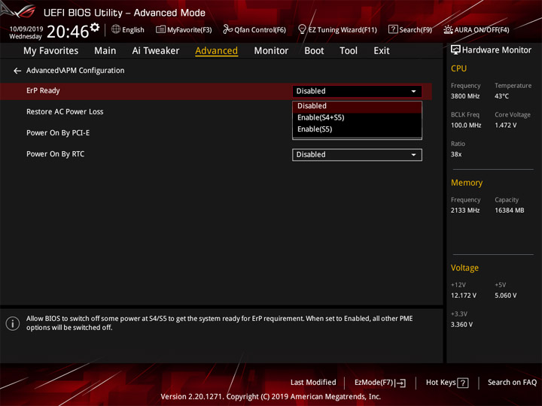The height and width of the screenshot is (406, 542).
Task: Click the Core Voltage value 1.472 V
Action: [x=505, y=126]
